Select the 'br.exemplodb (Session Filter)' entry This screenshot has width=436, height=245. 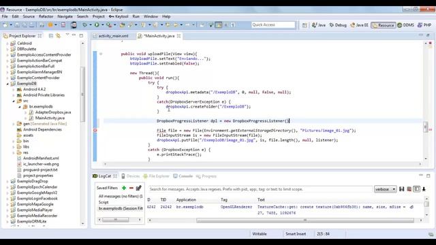pos(121,208)
